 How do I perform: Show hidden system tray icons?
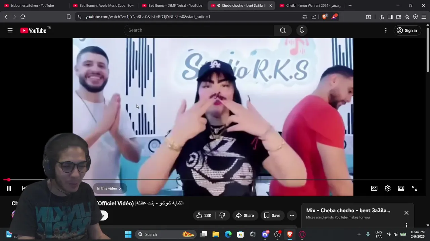coord(359,234)
